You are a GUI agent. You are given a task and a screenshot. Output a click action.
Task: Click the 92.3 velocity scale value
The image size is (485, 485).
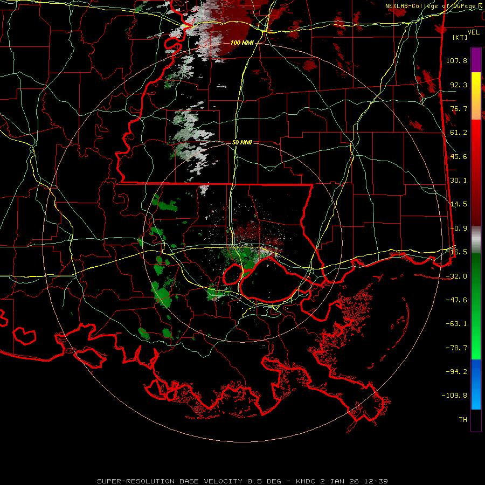[x=459, y=85]
